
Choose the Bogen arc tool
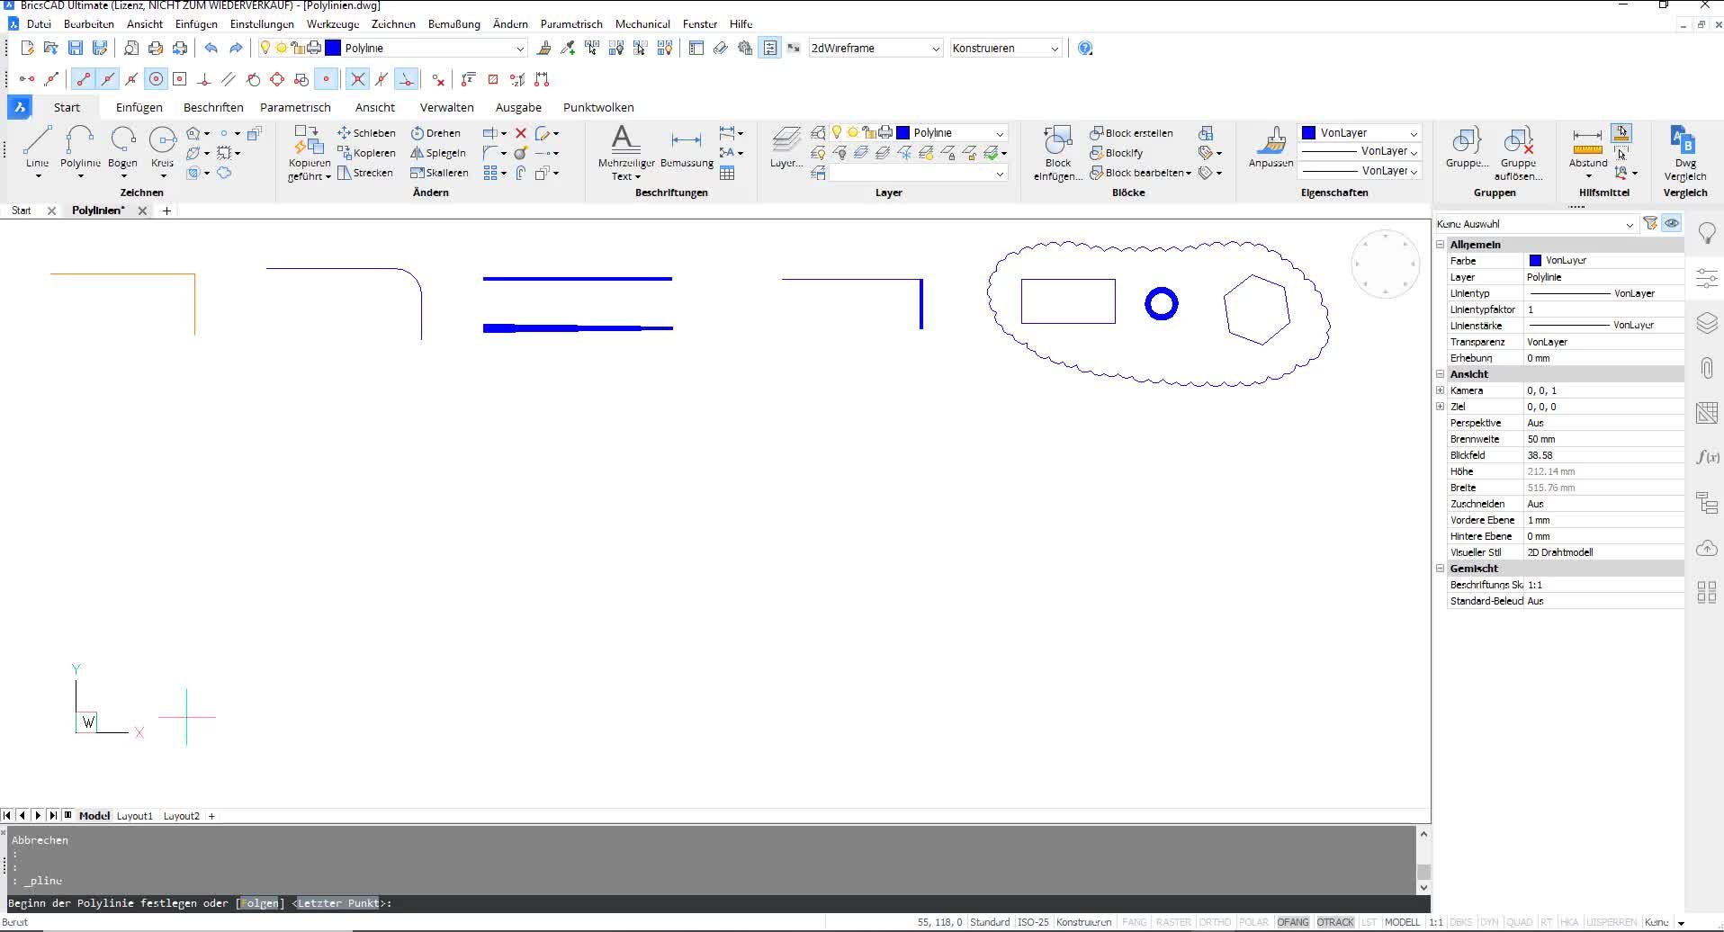point(122,148)
